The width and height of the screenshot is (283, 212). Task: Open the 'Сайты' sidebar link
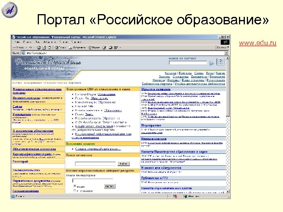17,106
